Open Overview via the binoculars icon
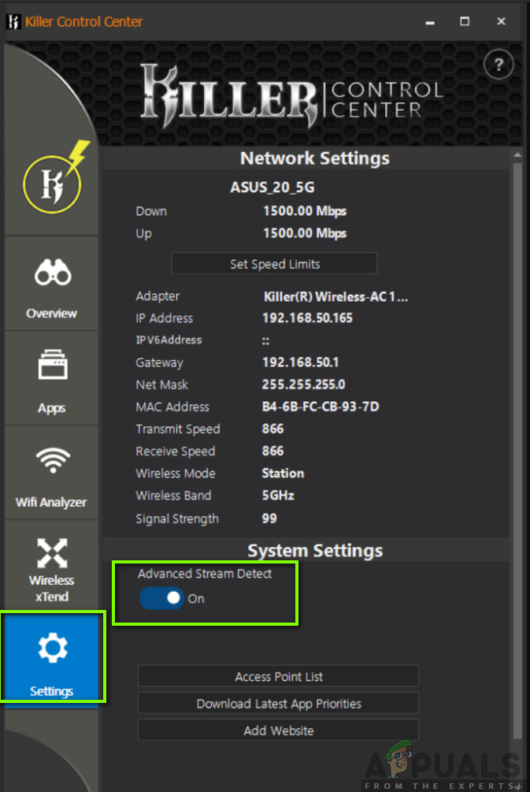This screenshot has width=530, height=792. [51, 272]
